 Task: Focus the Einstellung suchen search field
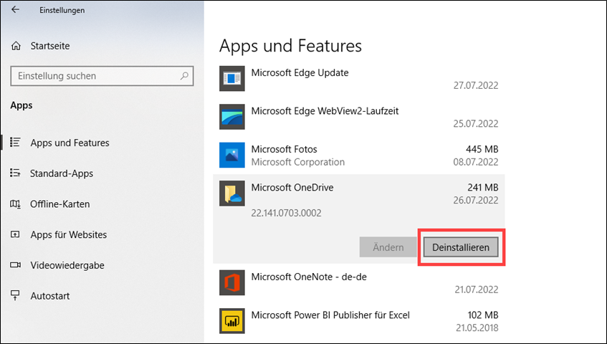102,76
